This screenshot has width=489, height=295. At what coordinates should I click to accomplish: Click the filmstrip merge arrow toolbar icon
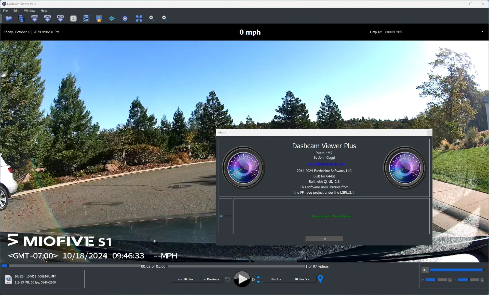click(86, 18)
